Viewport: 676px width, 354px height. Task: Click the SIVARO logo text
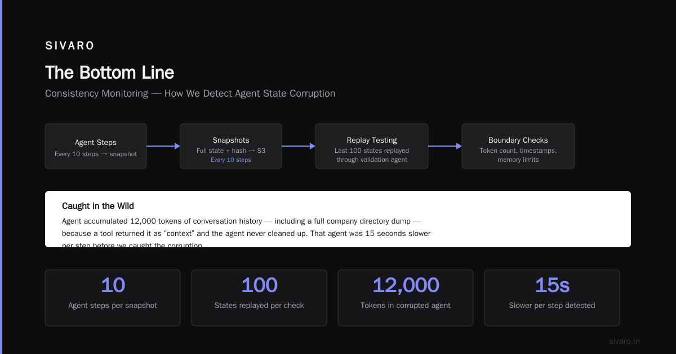[70, 46]
